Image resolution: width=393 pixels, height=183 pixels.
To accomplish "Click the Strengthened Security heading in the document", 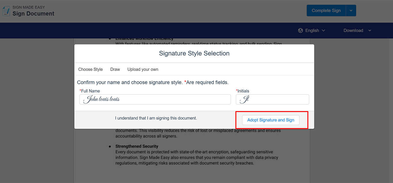I will [137, 146].
